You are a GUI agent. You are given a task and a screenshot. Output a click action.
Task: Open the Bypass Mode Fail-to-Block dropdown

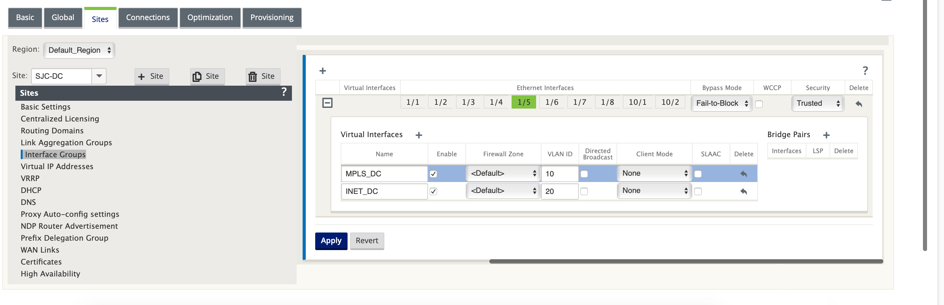pos(722,103)
